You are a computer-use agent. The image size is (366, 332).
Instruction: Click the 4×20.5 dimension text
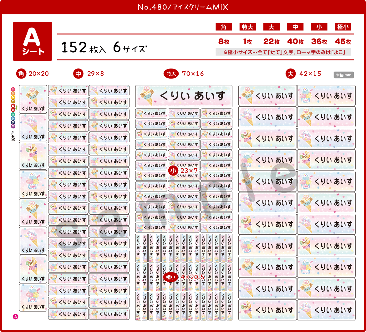[x=193, y=277]
